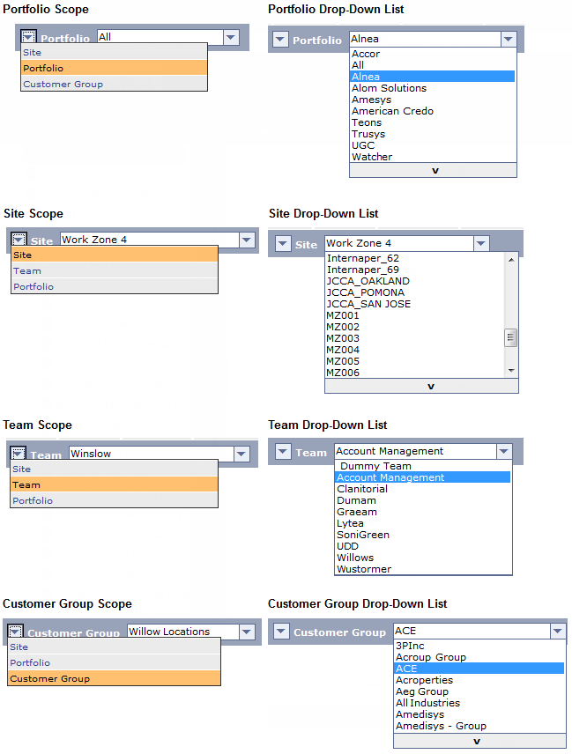Click scope selector icon in Team Scope bar
Image resolution: width=572 pixels, height=754 pixels.
18,453
